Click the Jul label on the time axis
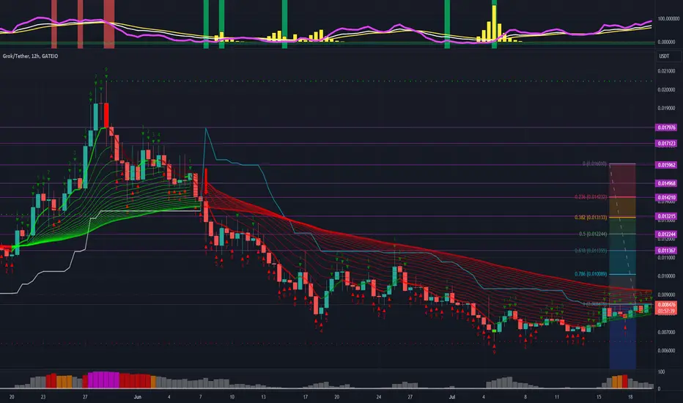 tap(451, 397)
